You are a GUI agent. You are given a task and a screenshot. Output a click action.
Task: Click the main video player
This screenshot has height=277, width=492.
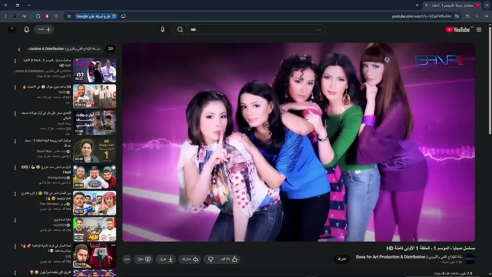pyautogui.click(x=299, y=142)
